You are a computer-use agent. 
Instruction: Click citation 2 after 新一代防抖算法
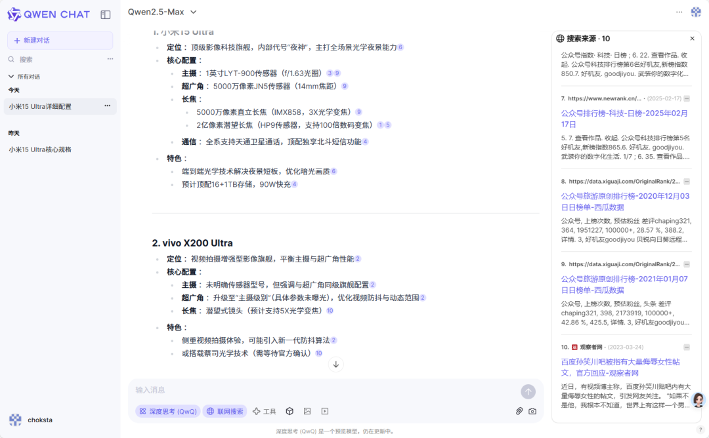333,340
